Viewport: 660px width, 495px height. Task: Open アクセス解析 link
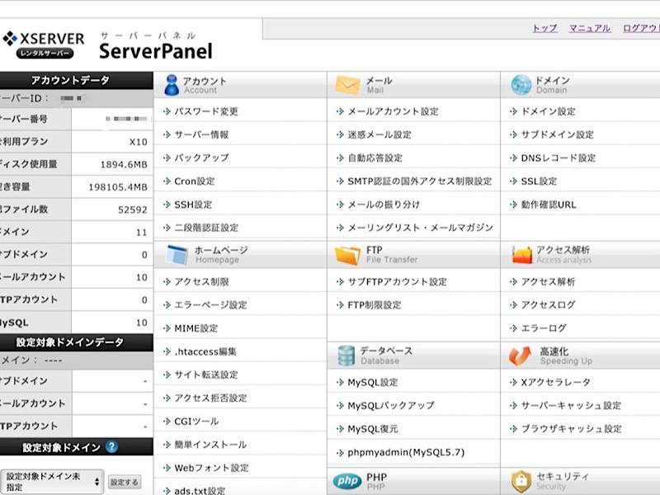(x=548, y=281)
